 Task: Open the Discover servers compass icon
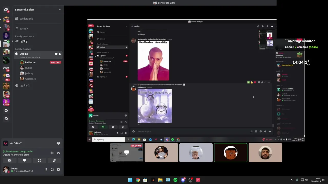(6, 119)
